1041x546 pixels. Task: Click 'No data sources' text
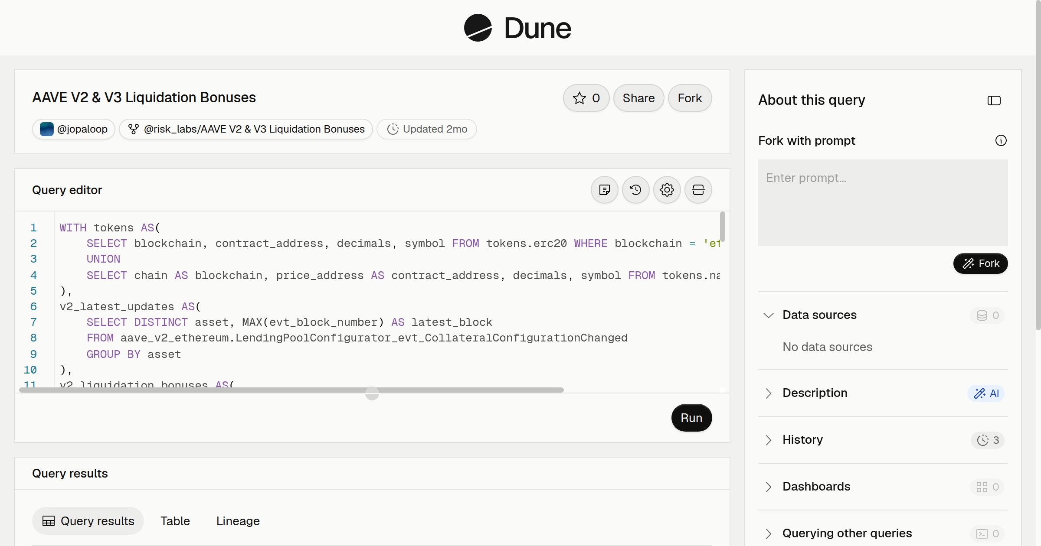click(827, 347)
